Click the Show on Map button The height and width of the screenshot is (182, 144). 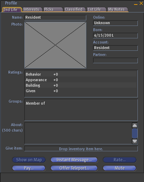pyautogui.click(x=29, y=160)
